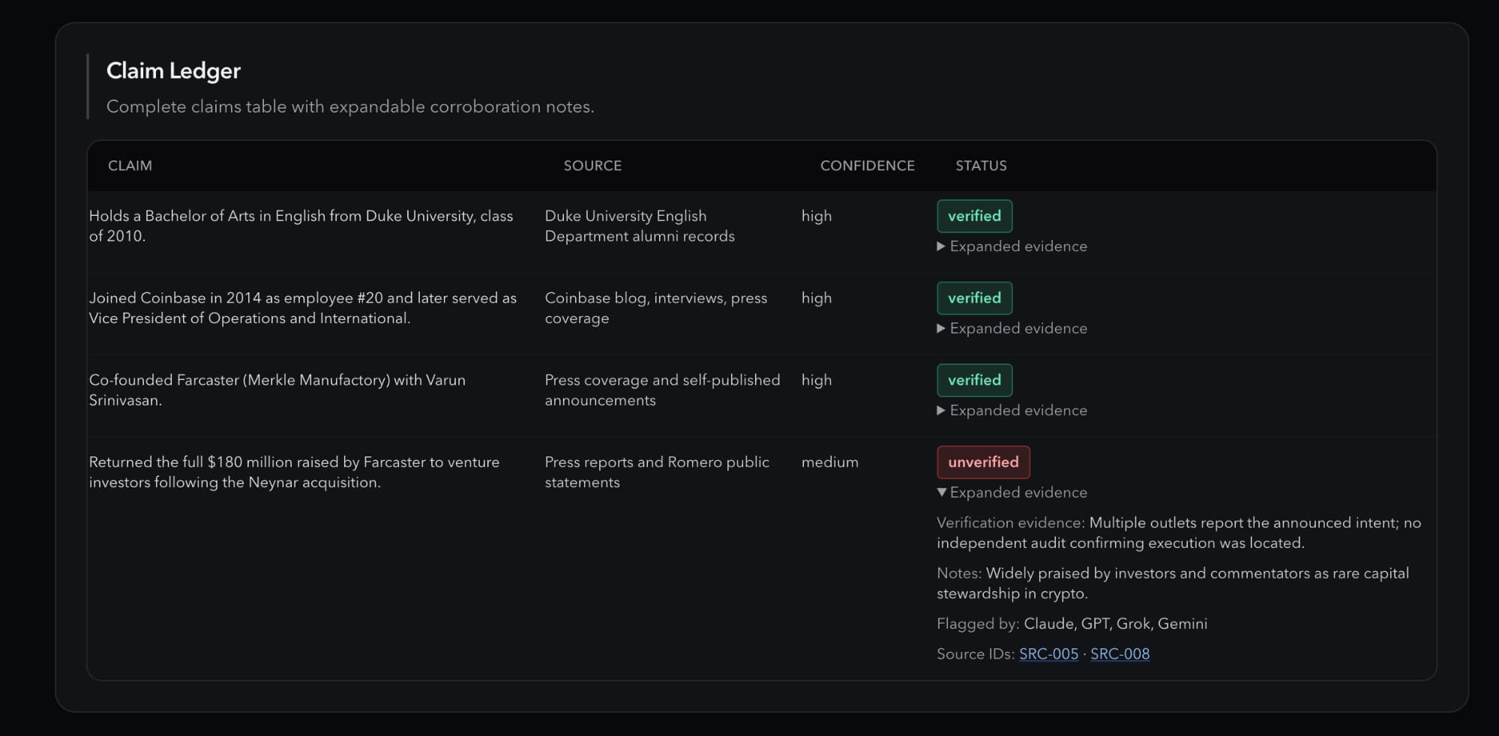Click the CONFIDENCE column header
Screen dimensions: 1499x736
[867, 166]
